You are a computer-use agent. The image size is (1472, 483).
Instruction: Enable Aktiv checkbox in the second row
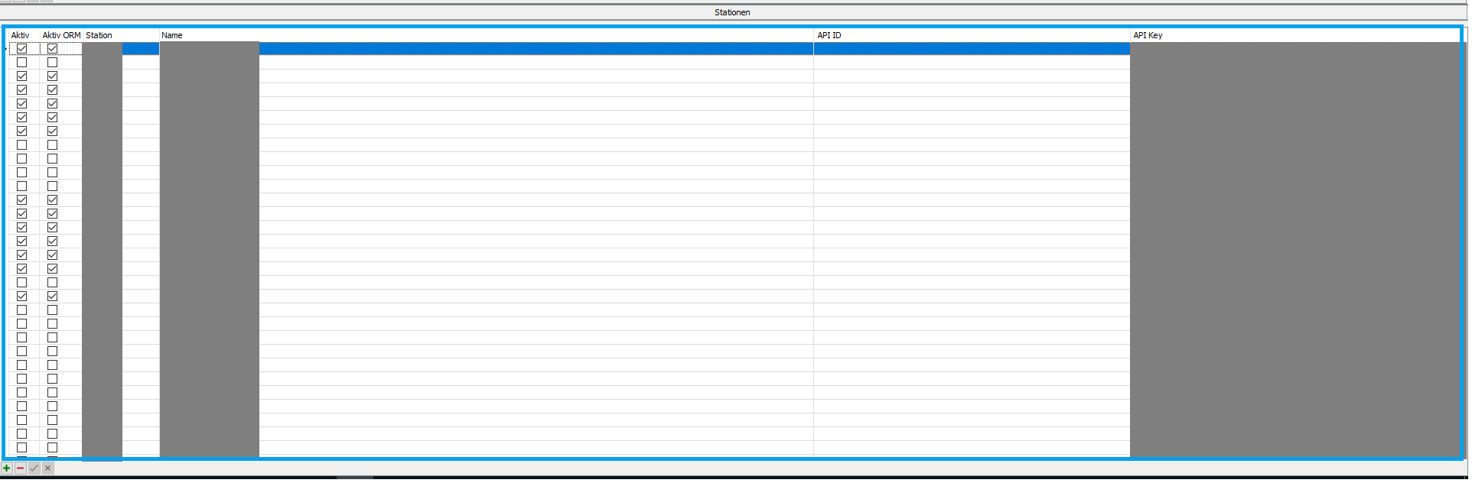point(21,63)
